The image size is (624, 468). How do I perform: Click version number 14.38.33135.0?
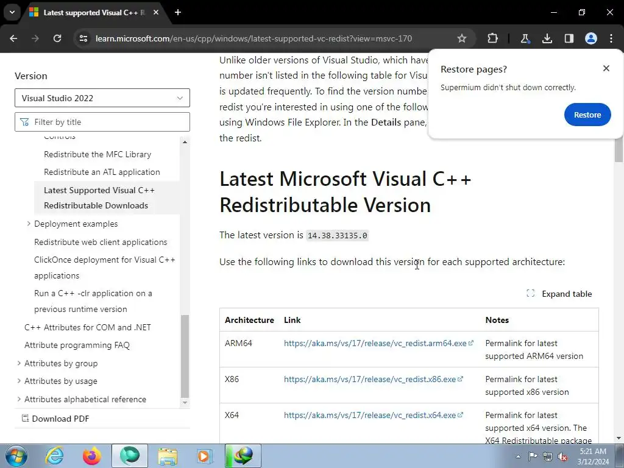(338, 236)
